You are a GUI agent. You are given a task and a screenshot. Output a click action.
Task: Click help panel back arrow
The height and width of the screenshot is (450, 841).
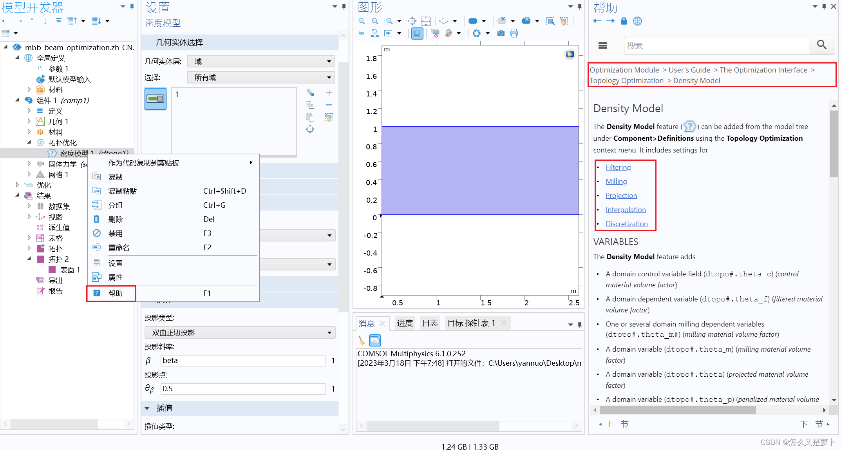pyautogui.click(x=597, y=21)
